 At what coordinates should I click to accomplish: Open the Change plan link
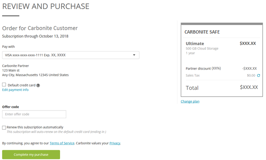[190, 101]
